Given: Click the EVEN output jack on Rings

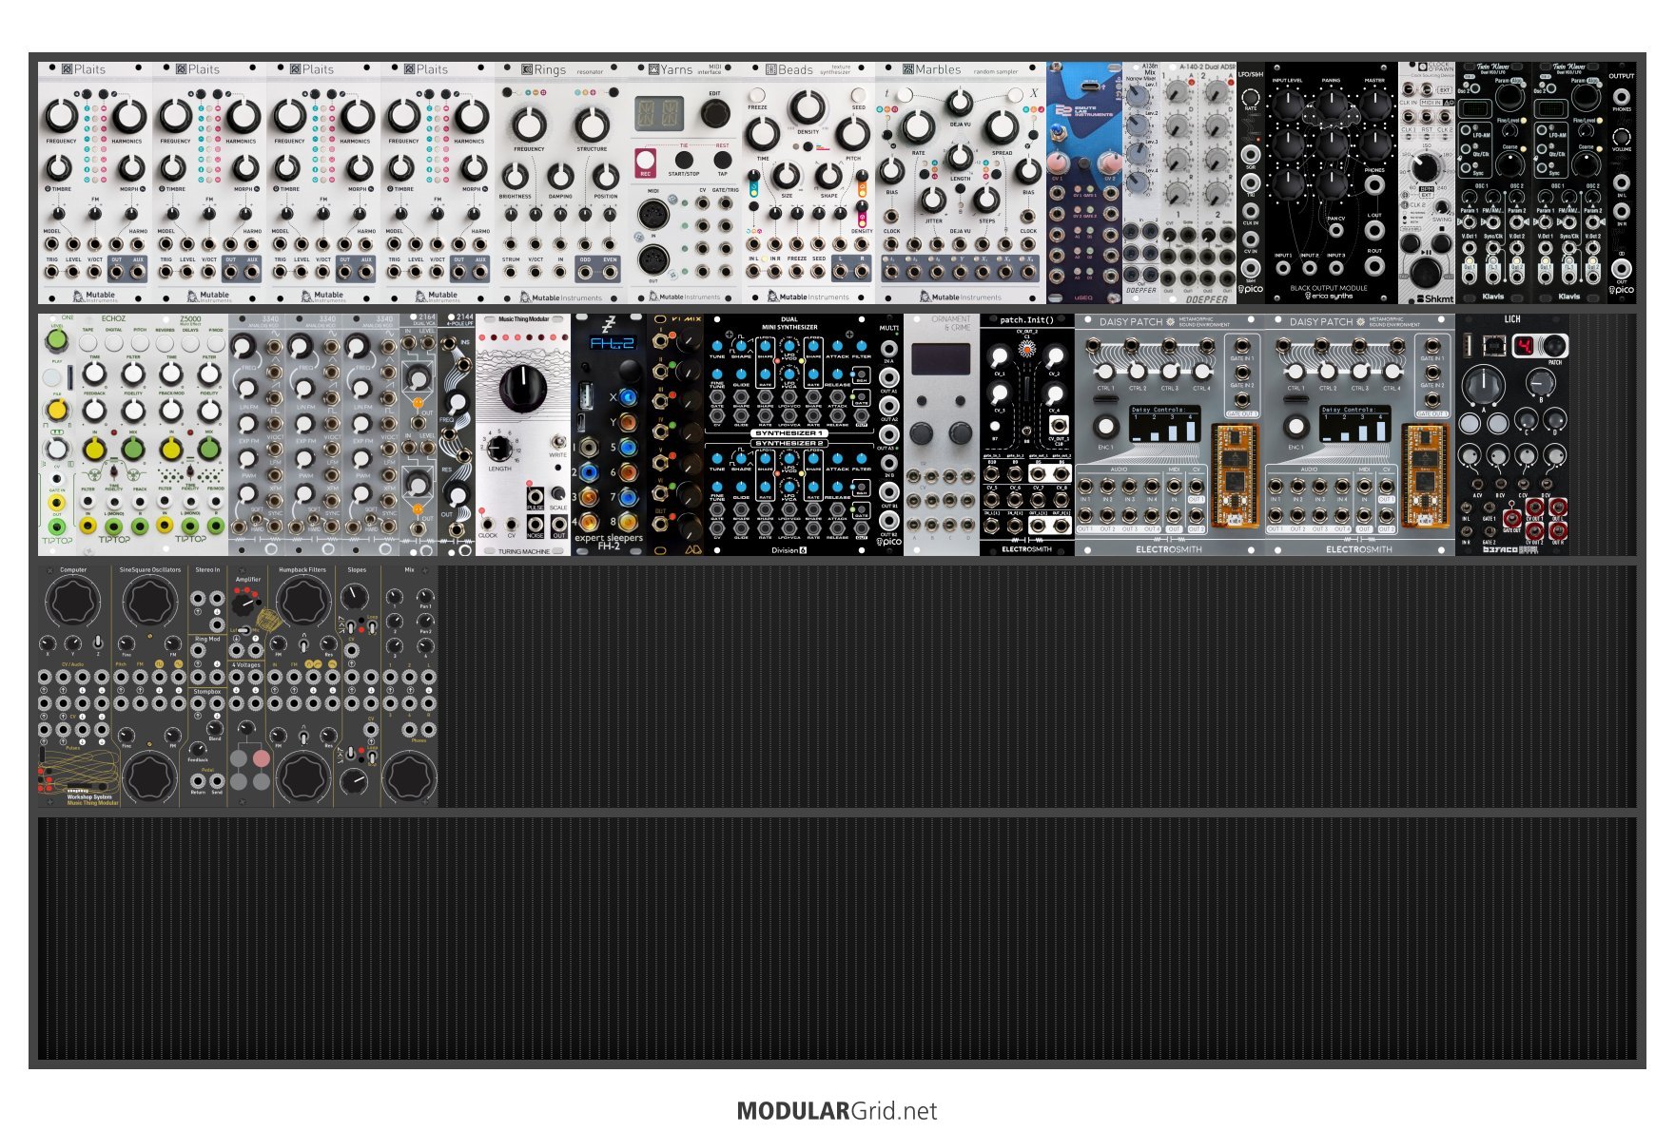Looking at the screenshot, I should click(x=610, y=273).
